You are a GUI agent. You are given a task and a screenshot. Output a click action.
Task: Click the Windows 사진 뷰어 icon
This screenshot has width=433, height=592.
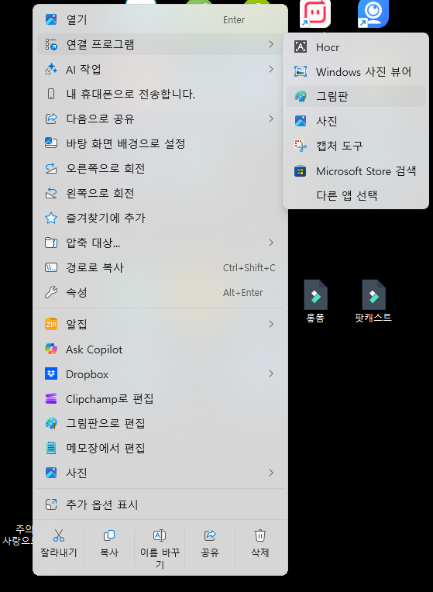[x=301, y=71]
